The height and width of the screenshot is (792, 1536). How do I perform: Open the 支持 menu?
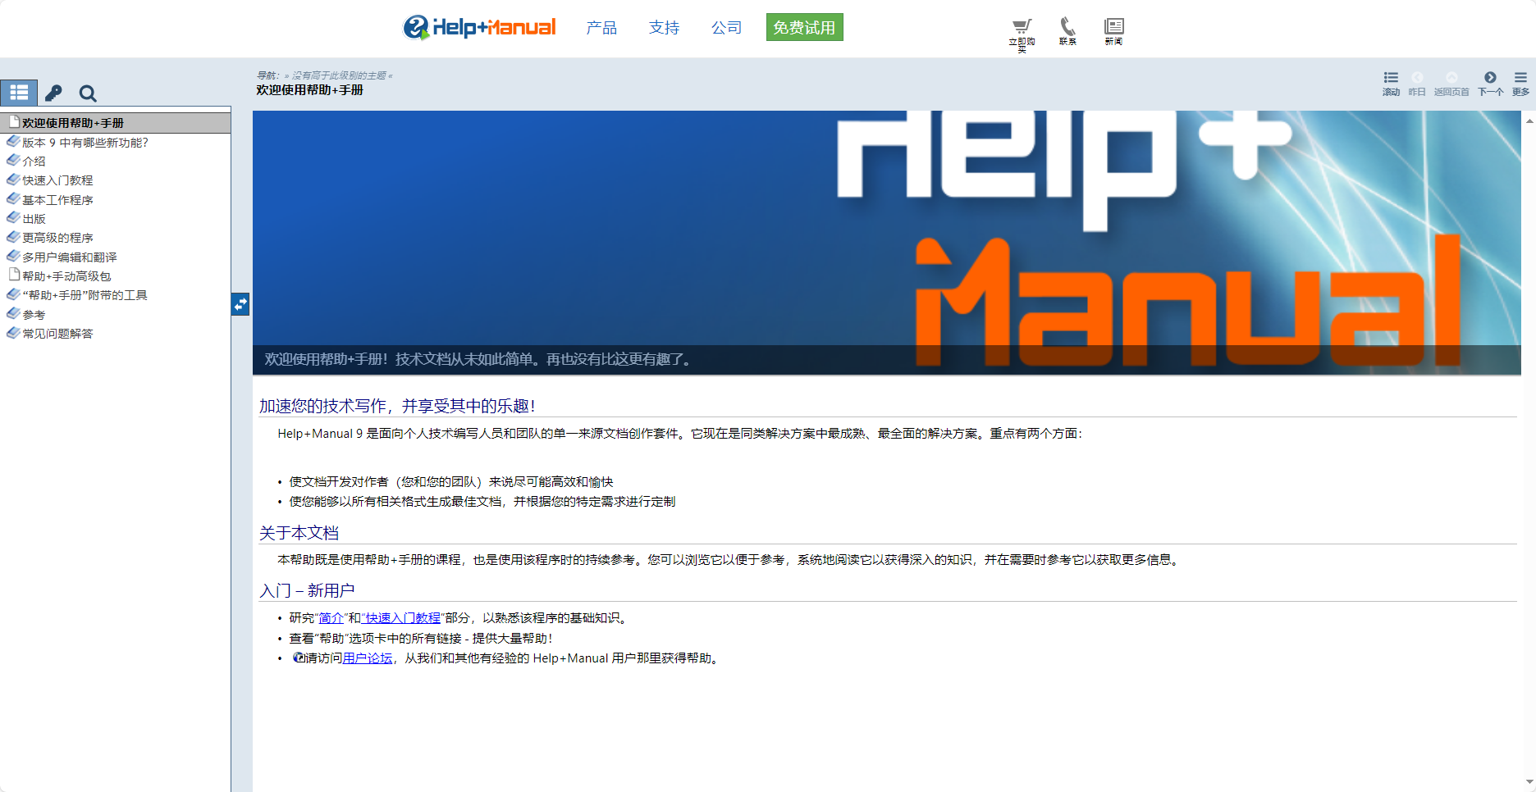point(664,28)
